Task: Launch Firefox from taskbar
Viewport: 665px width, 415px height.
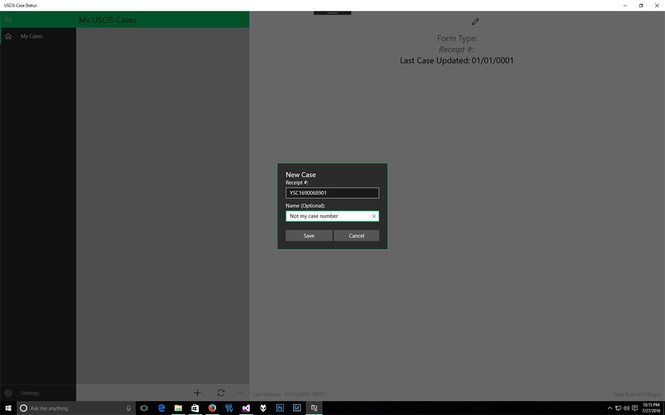Action: tap(212, 408)
